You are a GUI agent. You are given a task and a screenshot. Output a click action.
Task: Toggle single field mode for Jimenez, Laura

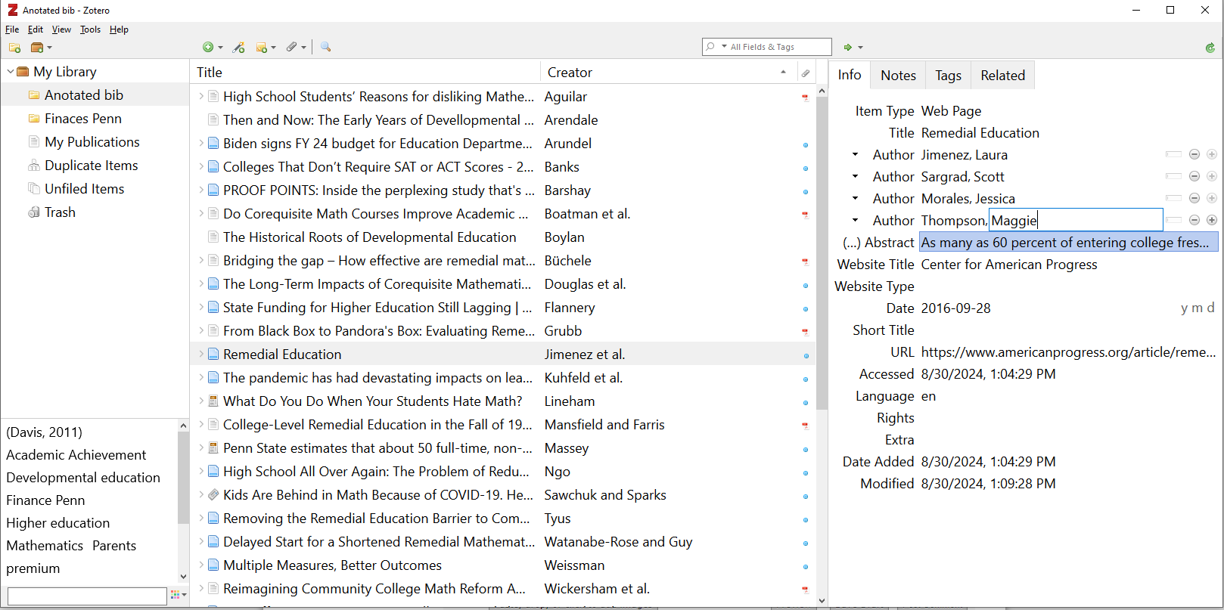tap(1173, 154)
